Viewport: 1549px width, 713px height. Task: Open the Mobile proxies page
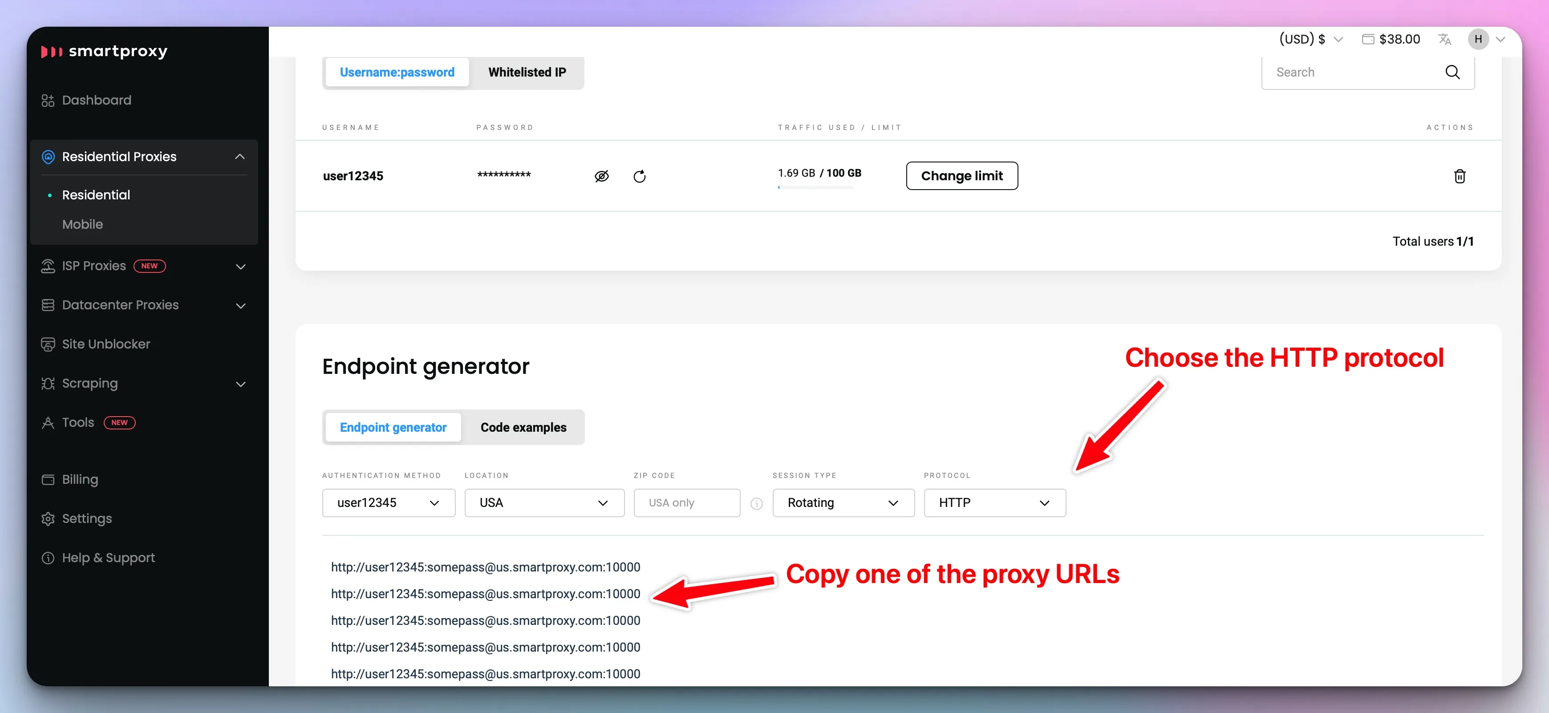tap(82, 223)
